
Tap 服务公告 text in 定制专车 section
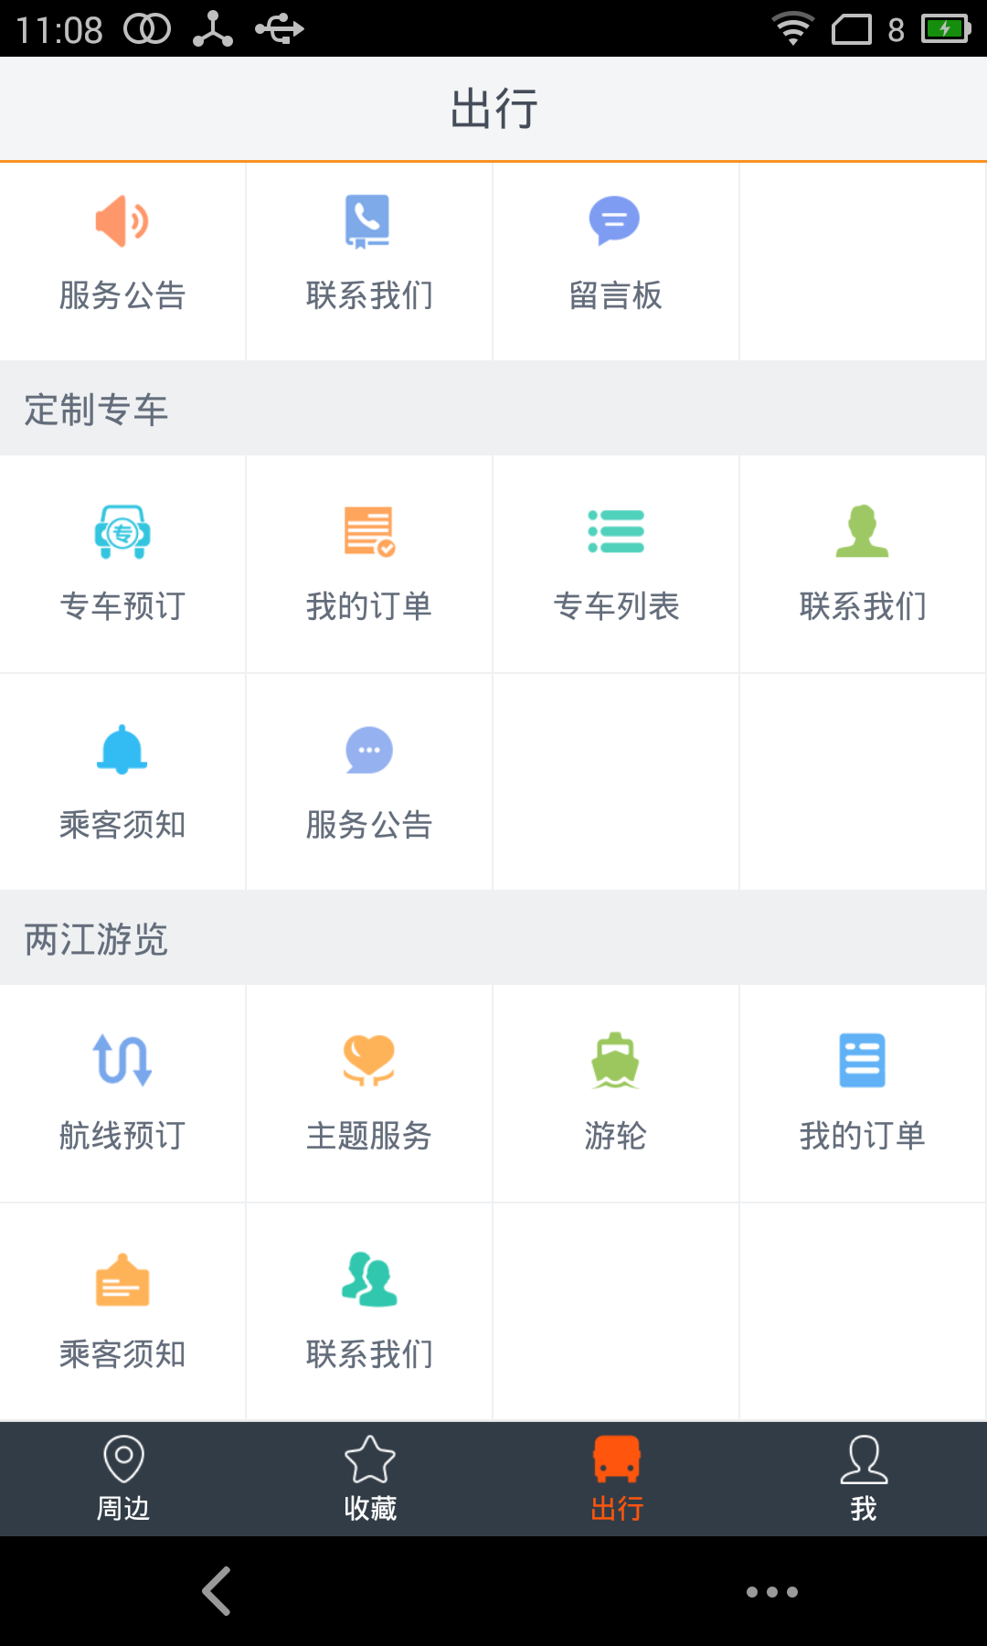click(369, 825)
